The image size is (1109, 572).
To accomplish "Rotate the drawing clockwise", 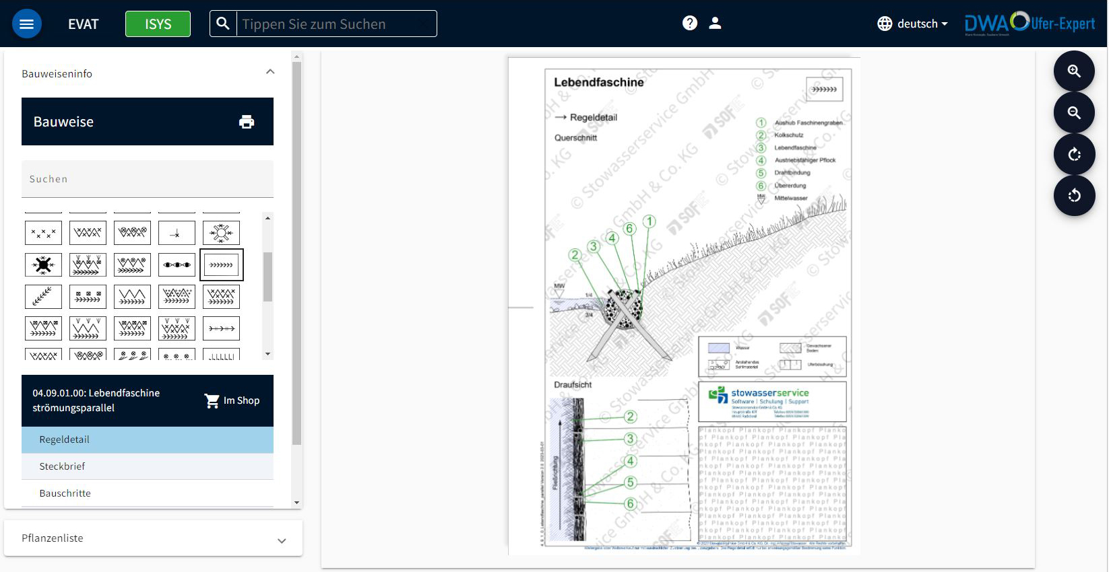I will pos(1074,155).
